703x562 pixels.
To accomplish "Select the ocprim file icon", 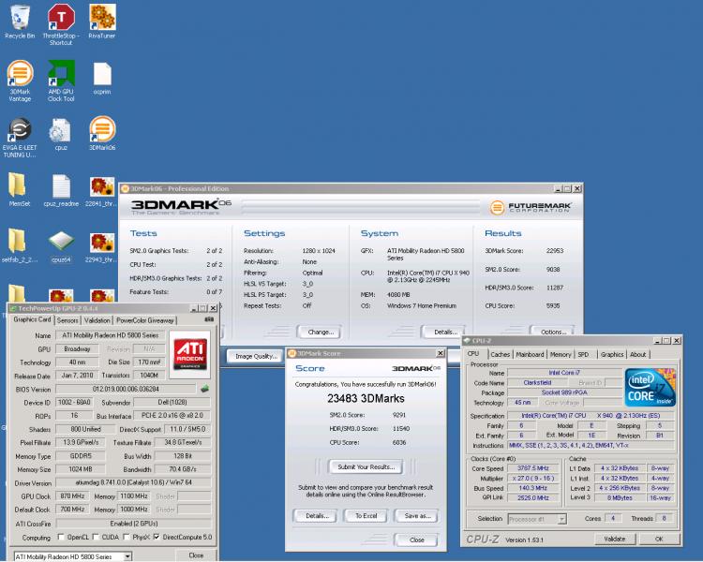I will click(102, 79).
